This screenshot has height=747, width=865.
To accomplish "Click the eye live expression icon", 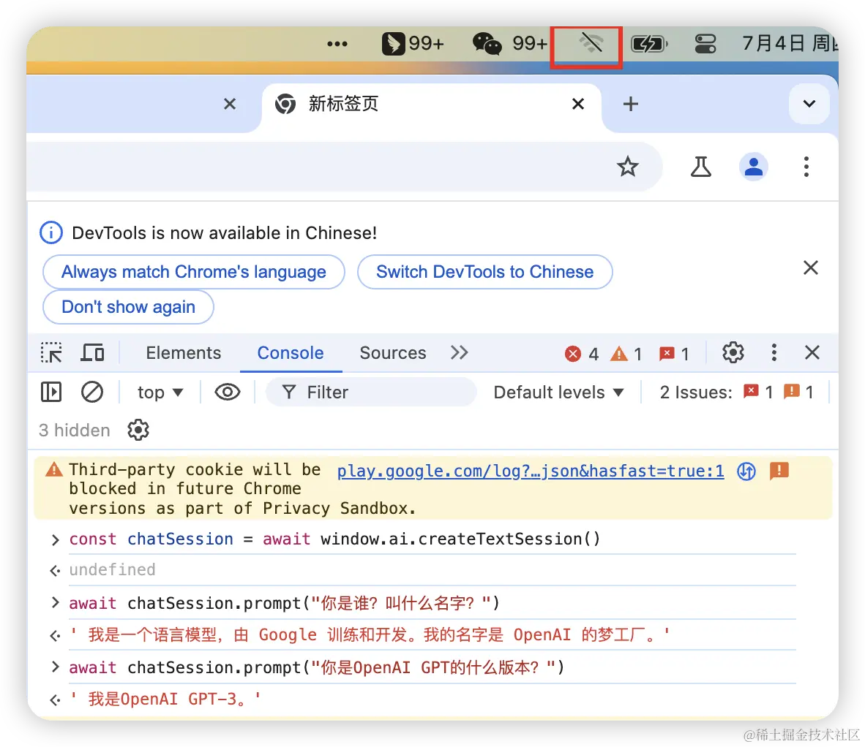I will [228, 393].
